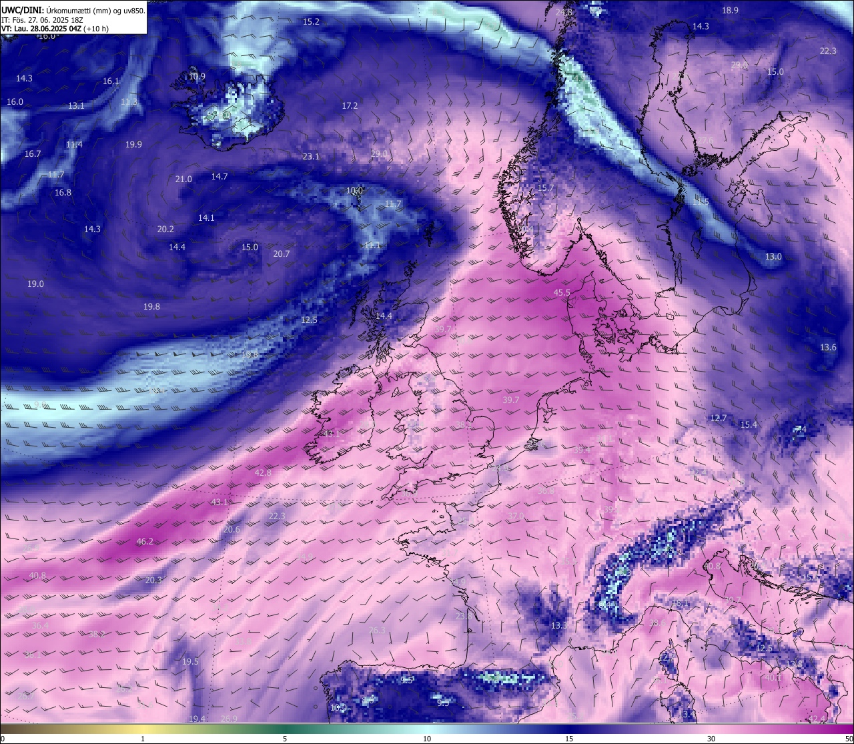The width and height of the screenshot is (854, 744).
Task: Click the 13.1 value label
Action: [76, 105]
